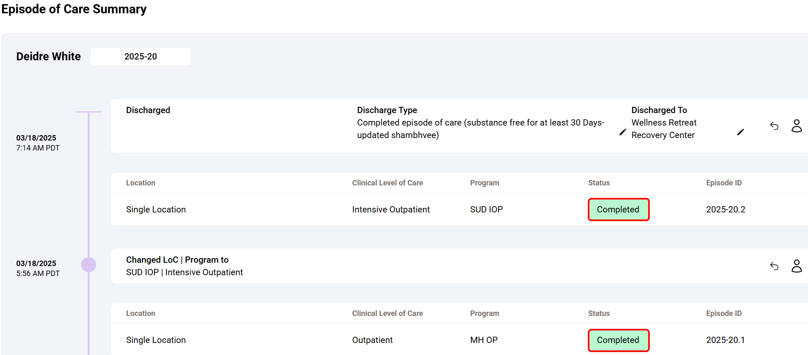Edit the Discharged To destination with pencil icon
Screen dimensions: 808x355
pyautogui.click(x=740, y=132)
